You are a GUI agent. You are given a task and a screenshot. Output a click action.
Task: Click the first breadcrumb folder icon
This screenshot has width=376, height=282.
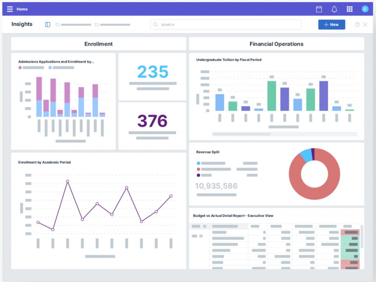pos(58,25)
